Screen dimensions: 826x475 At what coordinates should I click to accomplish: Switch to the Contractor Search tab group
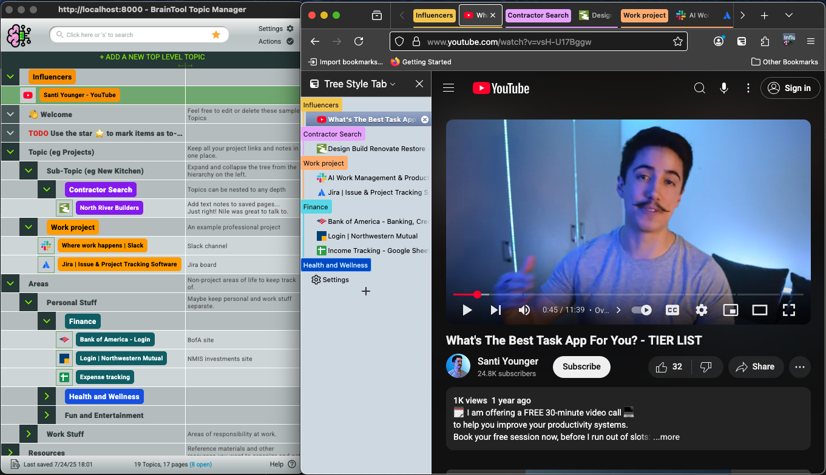(538, 15)
